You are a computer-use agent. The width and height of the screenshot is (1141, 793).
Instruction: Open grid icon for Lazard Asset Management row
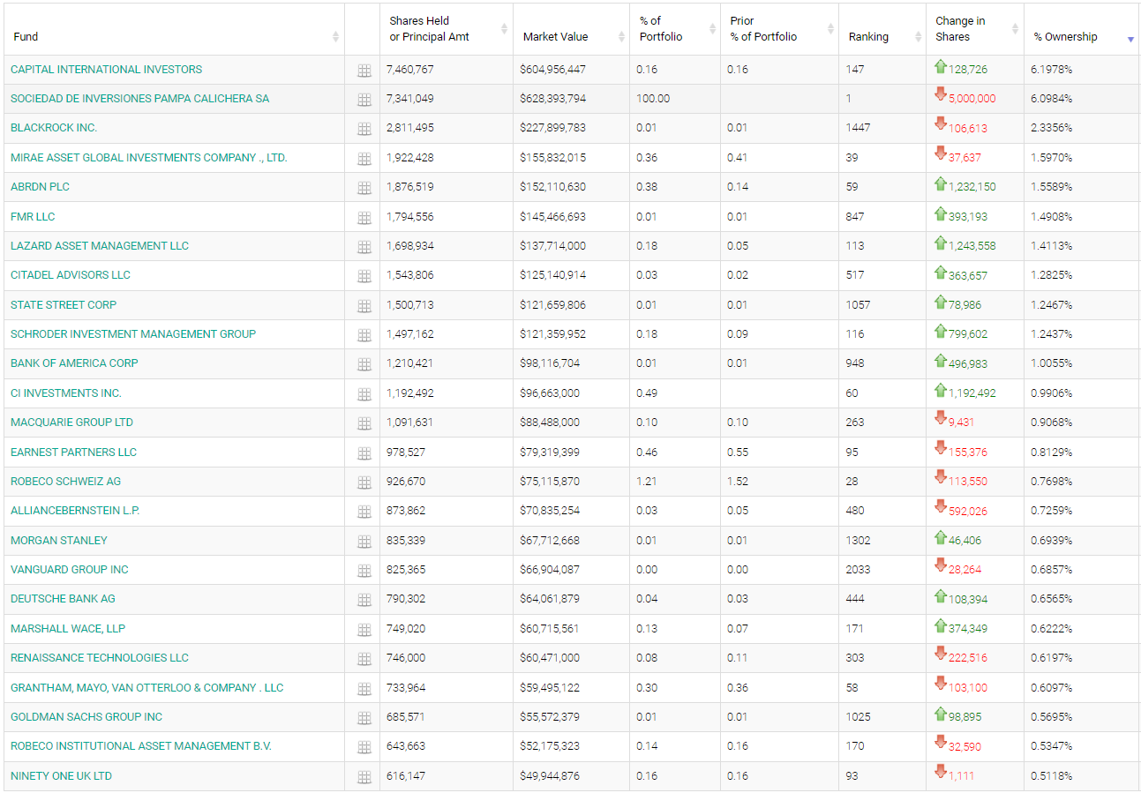coord(364,247)
